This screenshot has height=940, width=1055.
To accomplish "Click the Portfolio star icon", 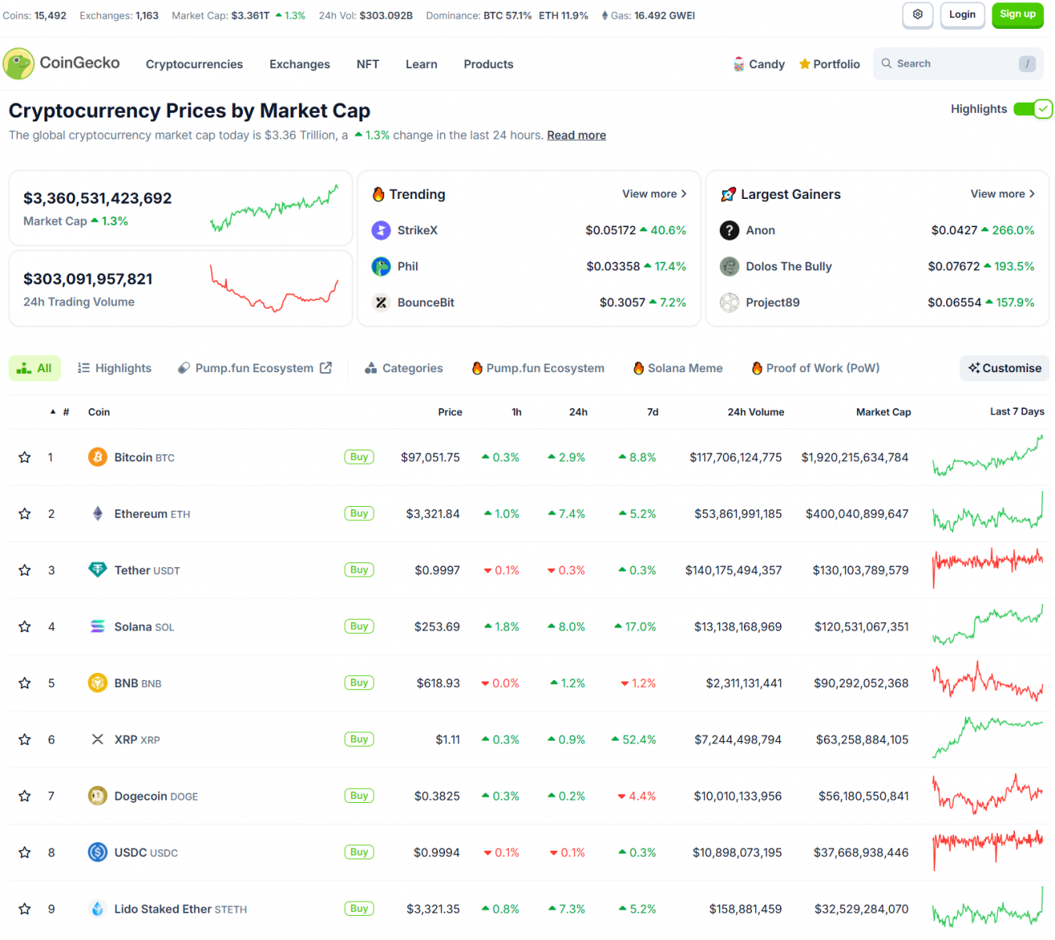I will 804,64.
